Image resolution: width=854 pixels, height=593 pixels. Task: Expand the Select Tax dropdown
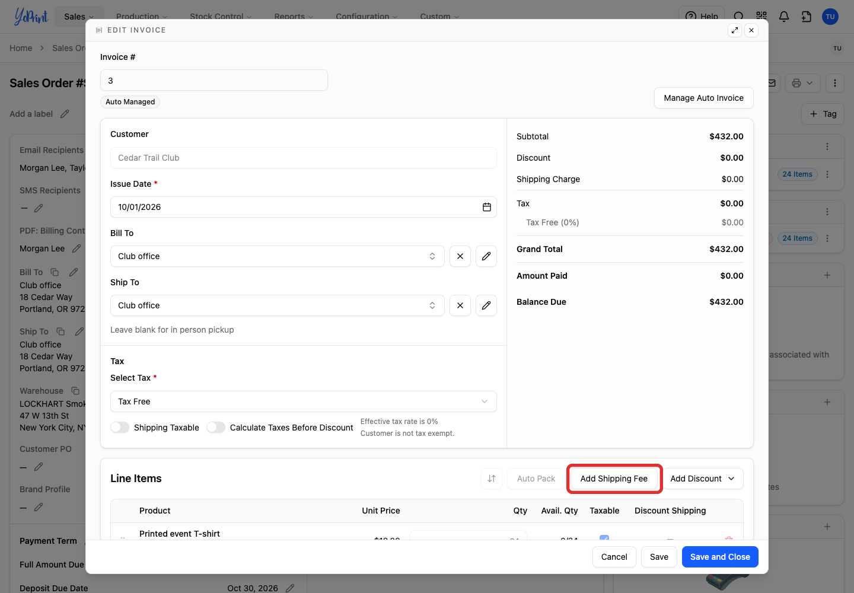coord(304,401)
